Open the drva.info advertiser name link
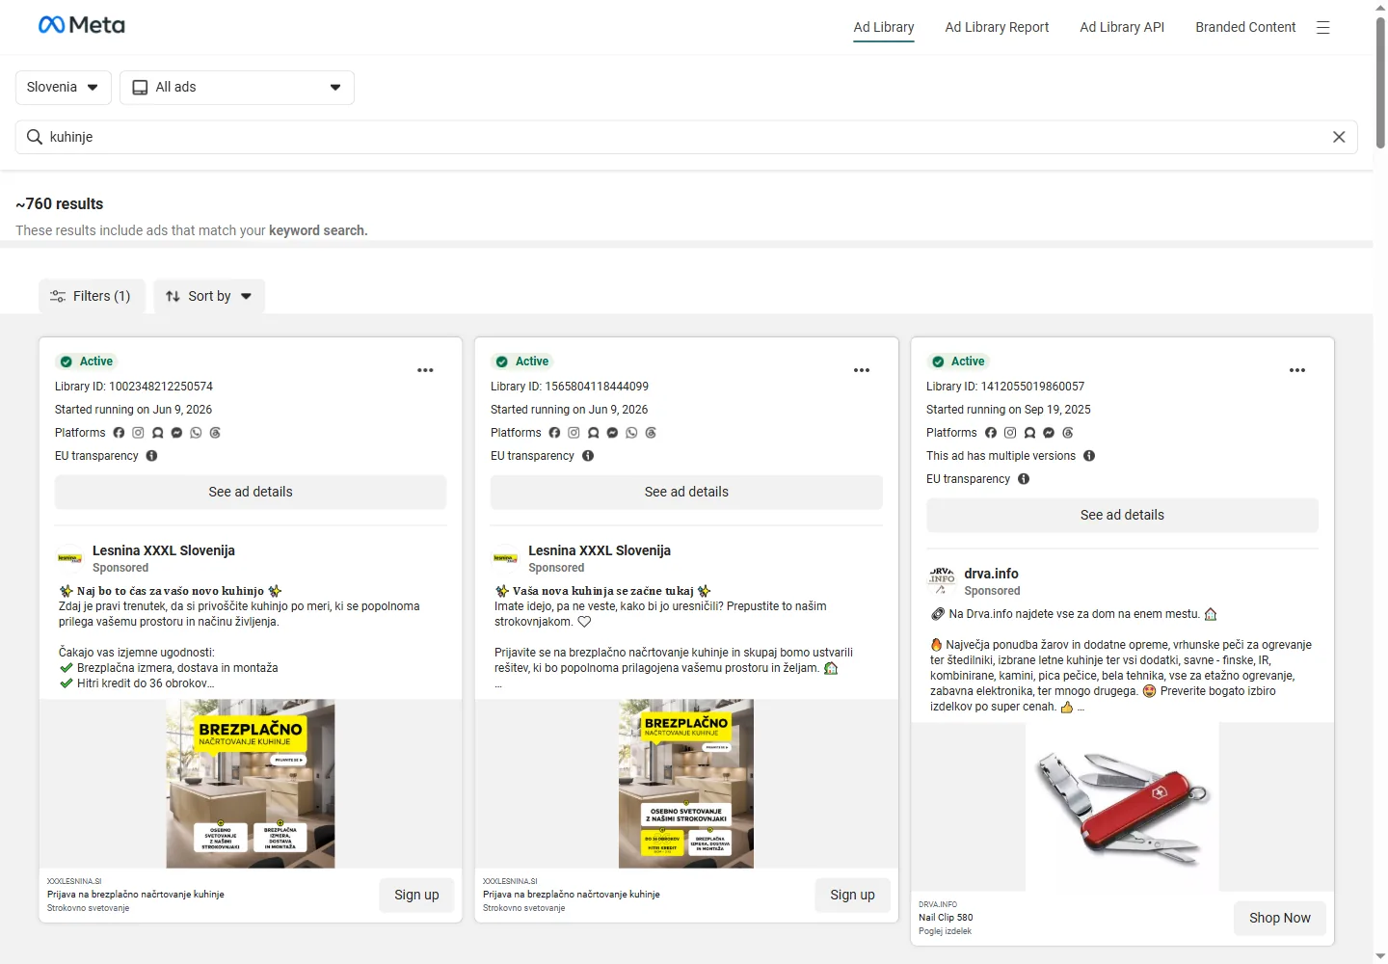Viewport: 1388px width, 964px height. click(991, 574)
